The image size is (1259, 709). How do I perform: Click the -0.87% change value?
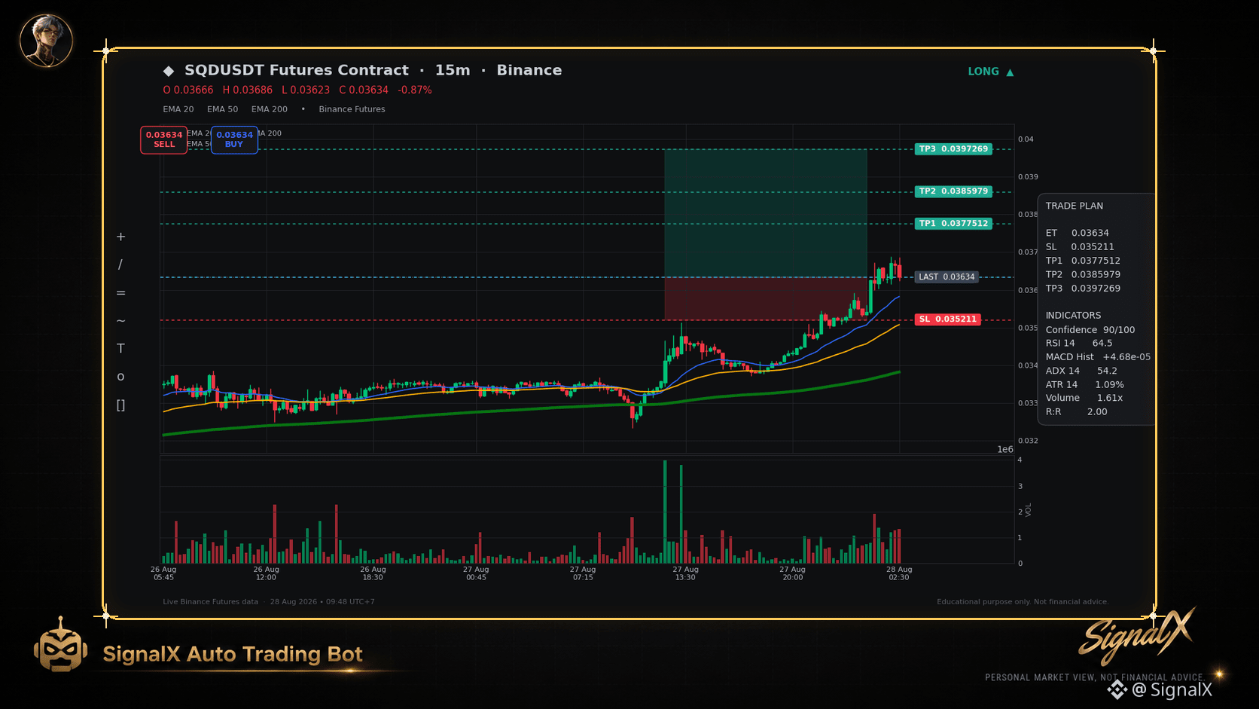tap(415, 90)
